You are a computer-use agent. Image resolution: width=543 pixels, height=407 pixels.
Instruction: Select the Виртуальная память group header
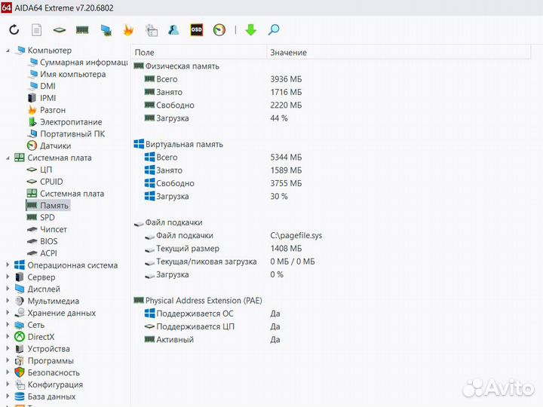[178, 144]
